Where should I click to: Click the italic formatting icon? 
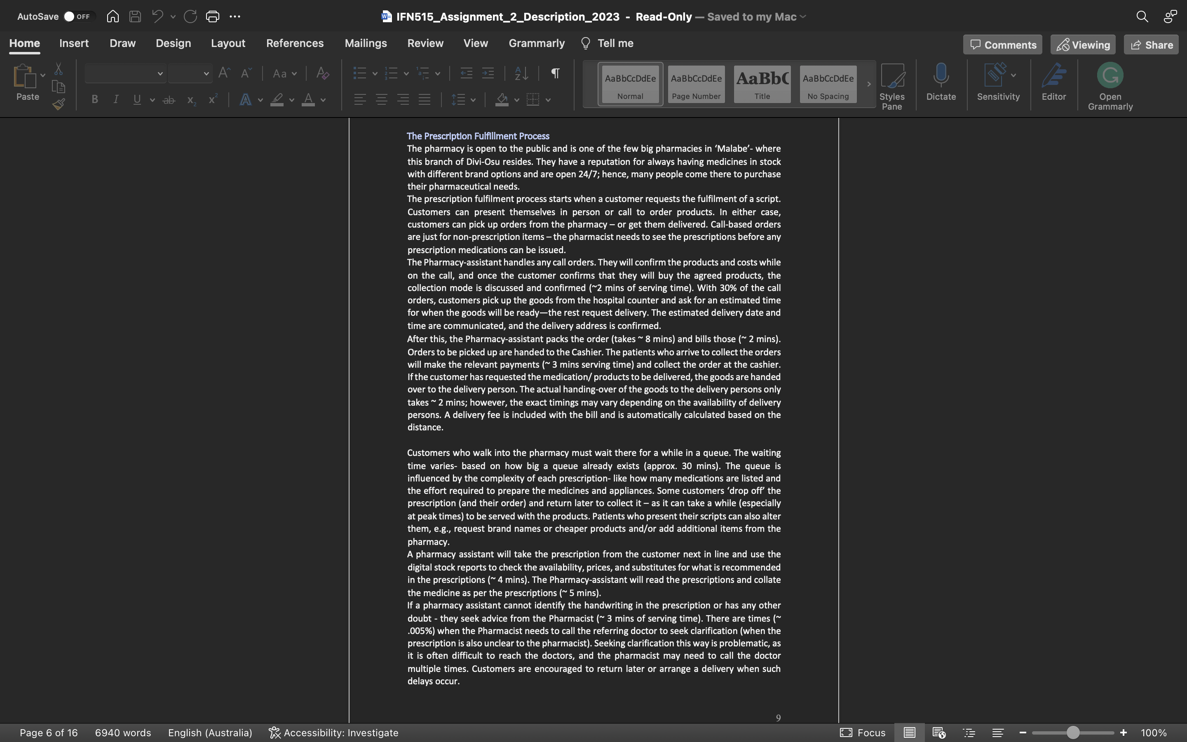pos(115,100)
